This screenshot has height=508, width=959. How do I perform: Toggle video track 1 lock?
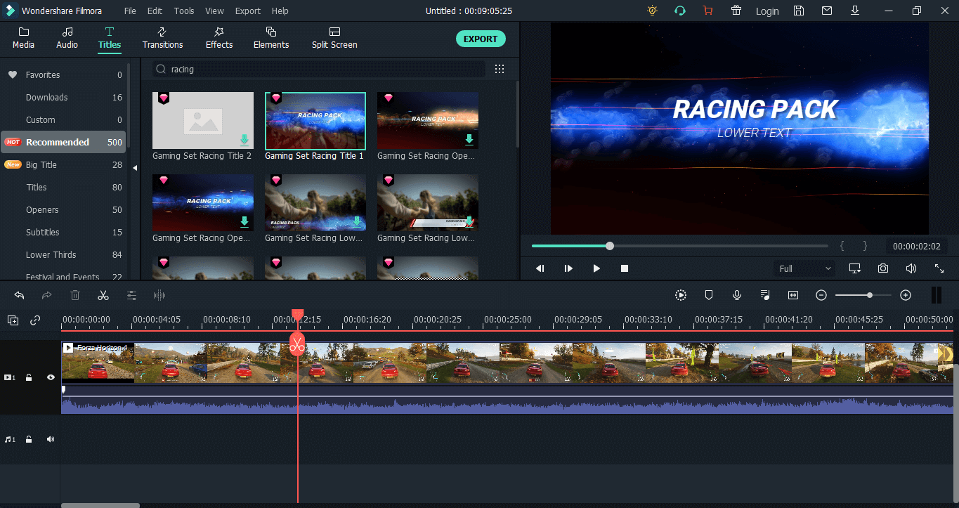[29, 377]
